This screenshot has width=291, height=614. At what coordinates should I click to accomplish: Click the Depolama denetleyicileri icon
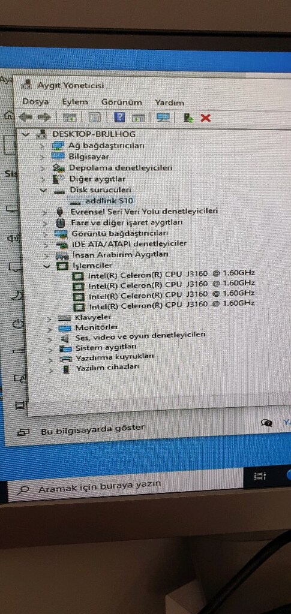58,168
